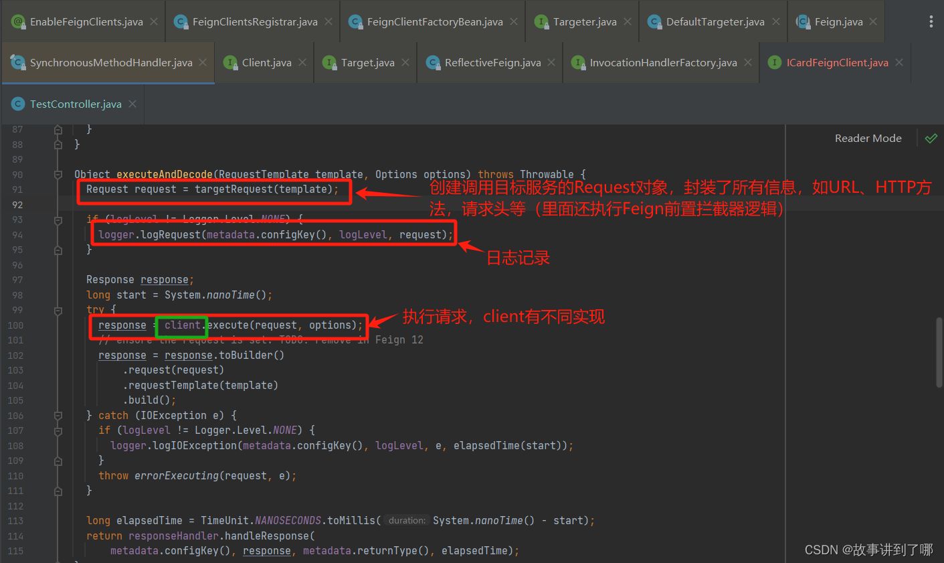Close the DefaultTargeter.java tab

point(776,21)
